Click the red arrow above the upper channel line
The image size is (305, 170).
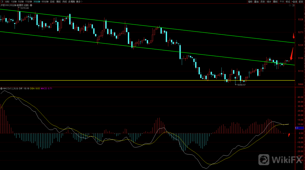point(294,36)
